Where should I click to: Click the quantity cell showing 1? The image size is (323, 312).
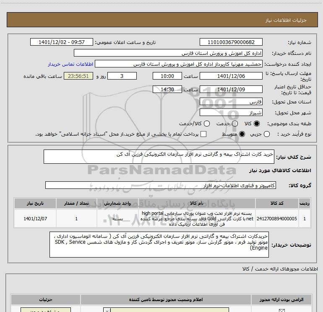click(76, 219)
